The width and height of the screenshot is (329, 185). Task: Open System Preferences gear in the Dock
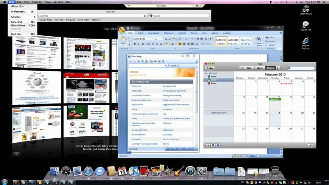coord(202,171)
